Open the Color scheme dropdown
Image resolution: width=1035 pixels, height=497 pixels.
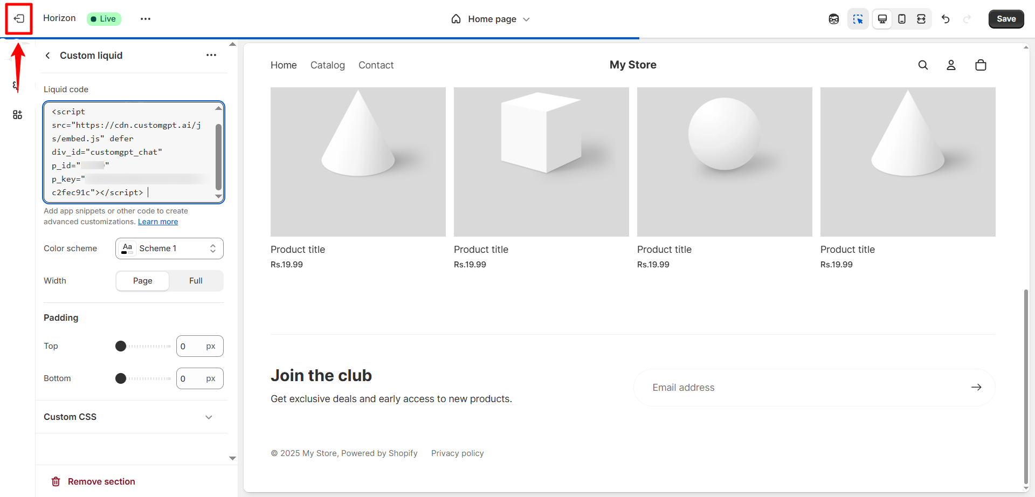[169, 248]
